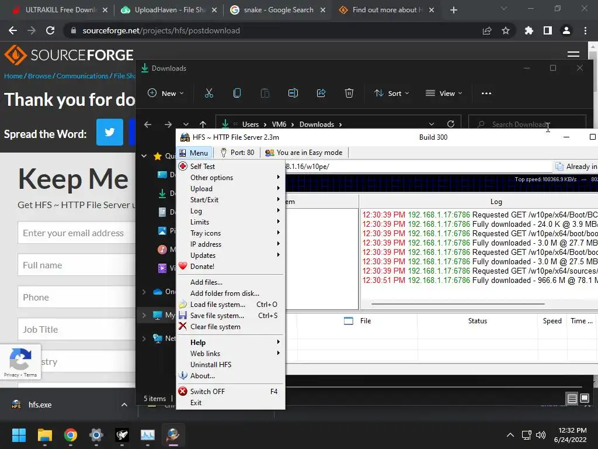Image resolution: width=598 pixels, height=449 pixels.
Task: Open the Sort dropdown in Downloads
Action: point(392,93)
